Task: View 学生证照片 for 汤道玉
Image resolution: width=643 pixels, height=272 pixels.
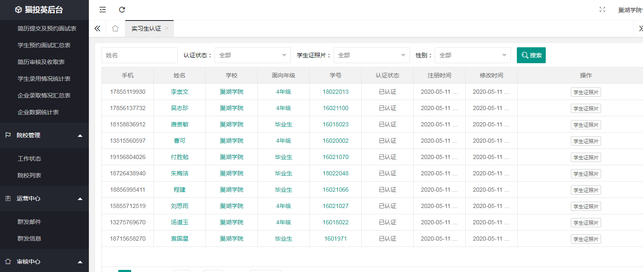Action: (x=586, y=223)
